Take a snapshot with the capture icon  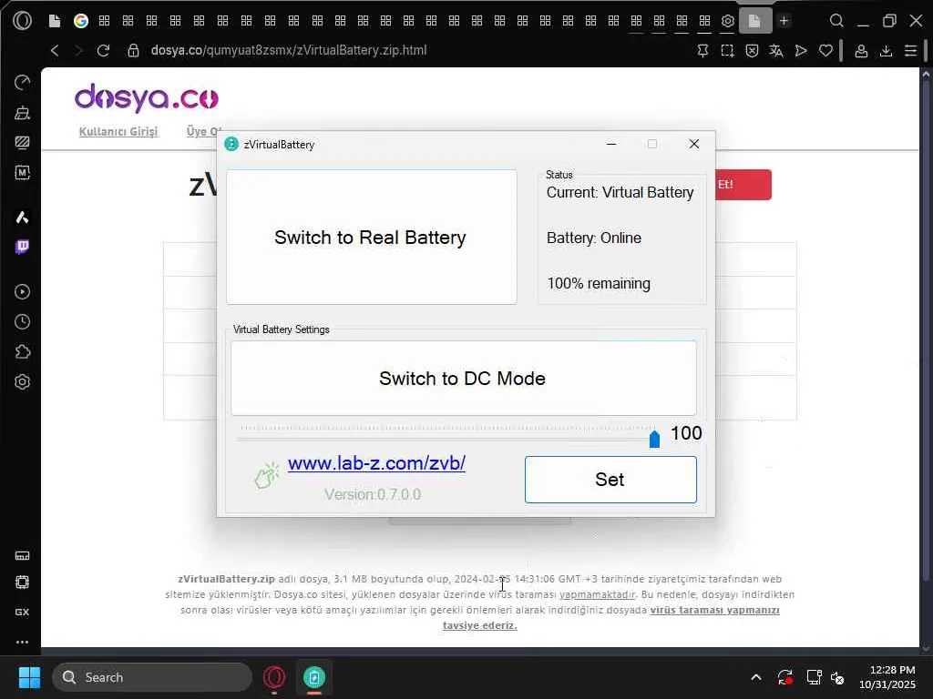click(727, 51)
